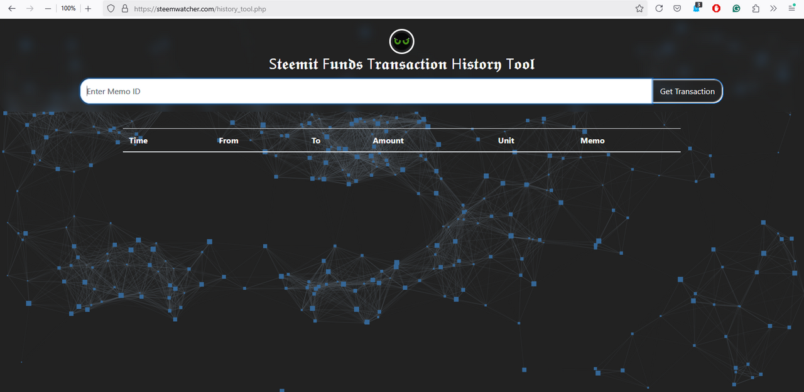This screenshot has height=392, width=804.
Task: Click the Get Transaction button
Action: [687, 91]
